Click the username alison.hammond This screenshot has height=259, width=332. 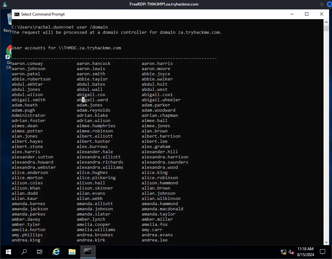(x=160, y=183)
